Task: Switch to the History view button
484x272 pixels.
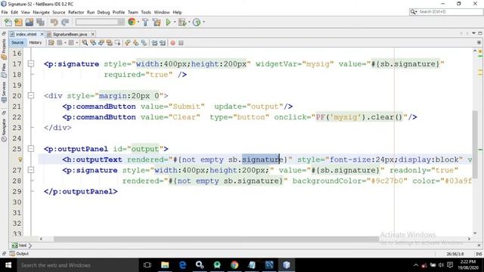Action: point(36,42)
